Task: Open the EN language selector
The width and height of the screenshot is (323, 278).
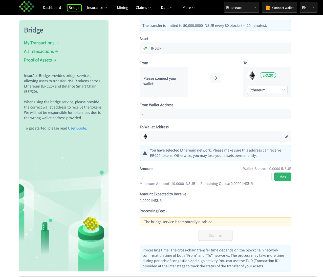Action: tap(309, 7)
